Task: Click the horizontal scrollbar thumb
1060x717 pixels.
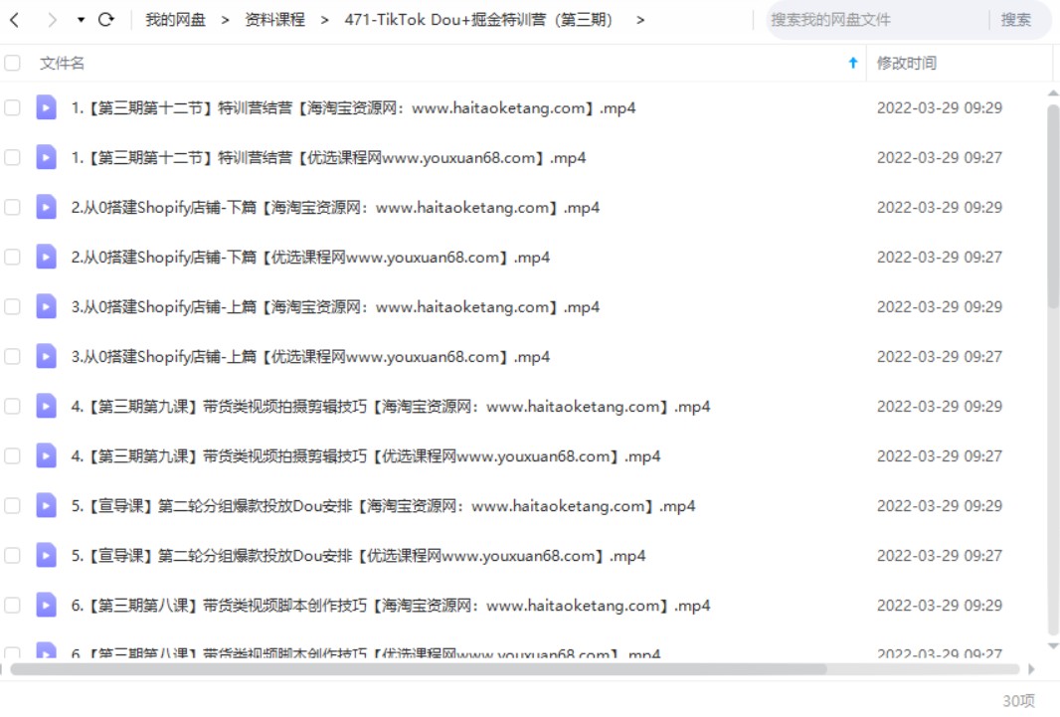Action: tap(419, 669)
